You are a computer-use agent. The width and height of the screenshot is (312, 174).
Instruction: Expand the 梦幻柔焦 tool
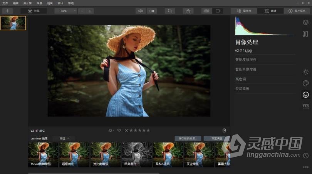point(265,89)
